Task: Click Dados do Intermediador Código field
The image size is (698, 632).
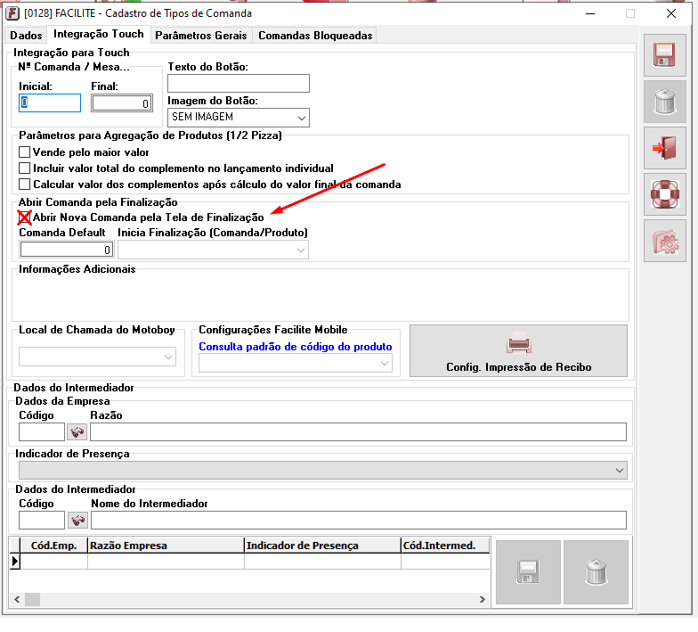Action: pos(42,521)
